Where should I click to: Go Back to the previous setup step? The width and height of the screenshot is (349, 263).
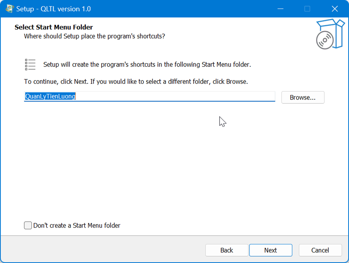point(226,250)
